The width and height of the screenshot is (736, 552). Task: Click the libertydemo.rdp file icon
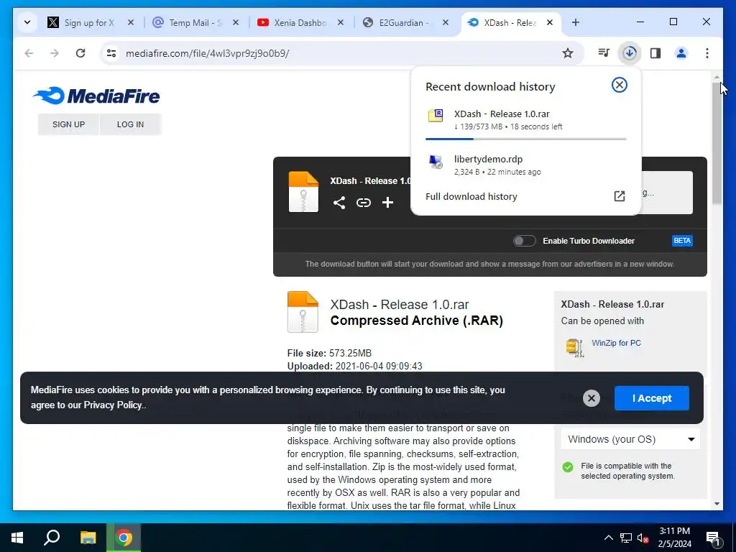[x=436, y=162]
